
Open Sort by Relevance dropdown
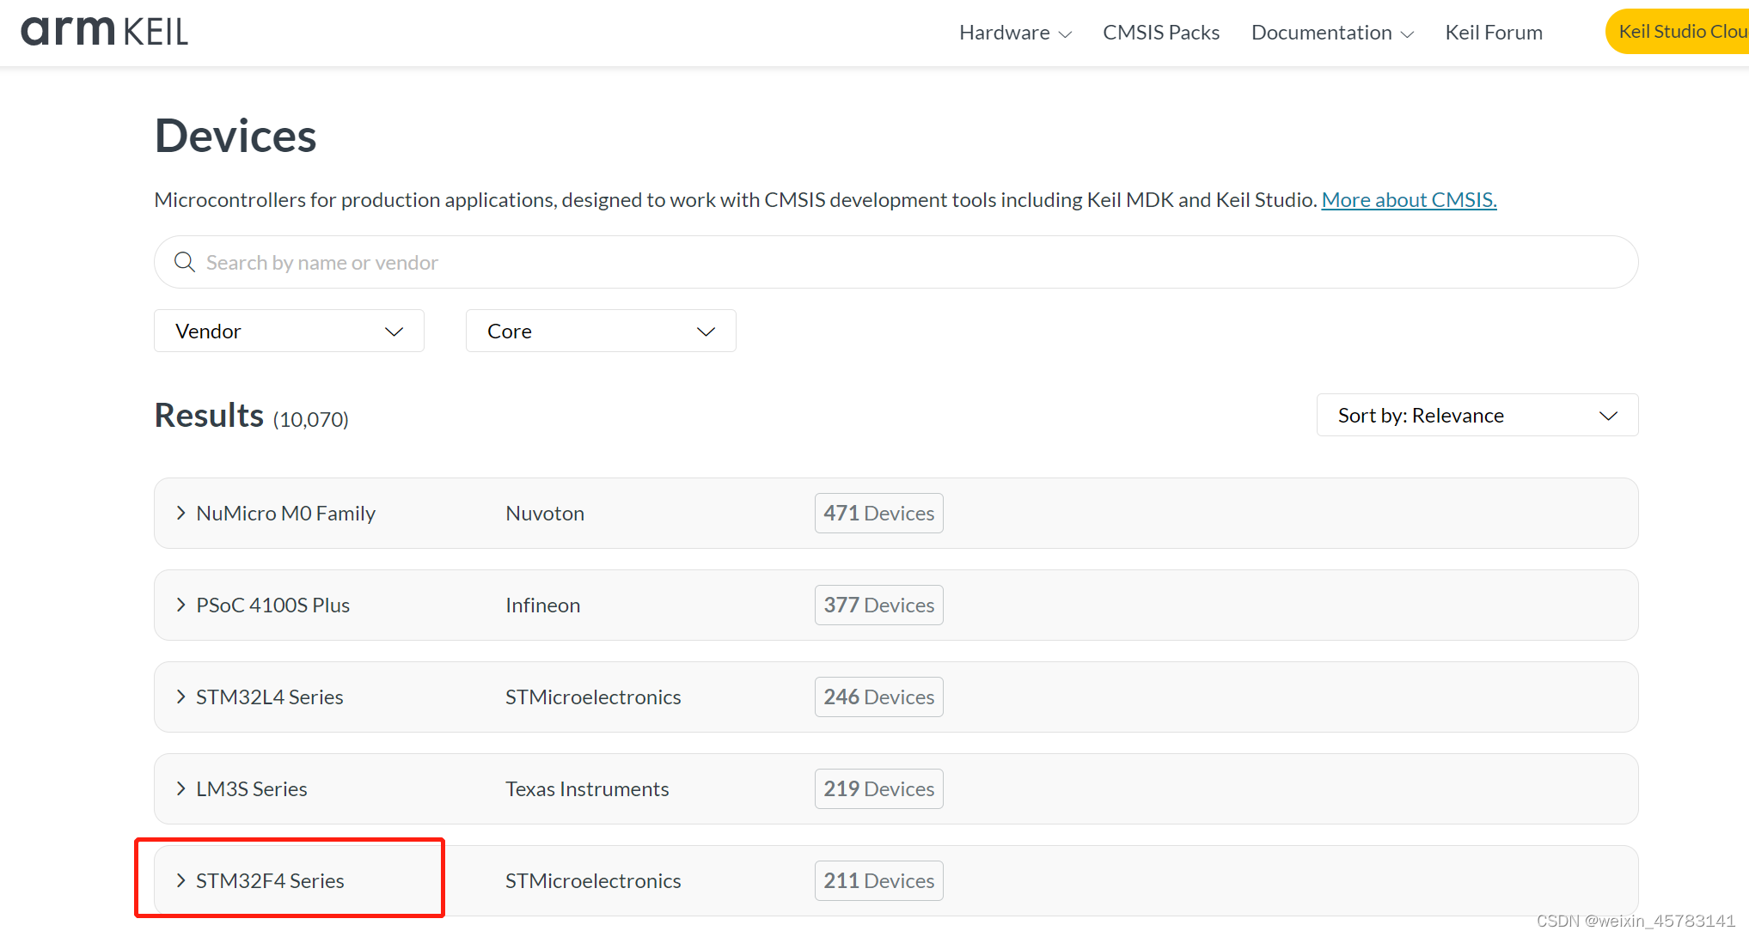[1477, 415]
